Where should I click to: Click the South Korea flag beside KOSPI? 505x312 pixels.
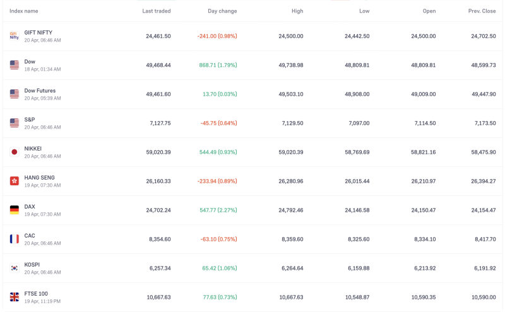pyautogui.click(x=14, y=268)
